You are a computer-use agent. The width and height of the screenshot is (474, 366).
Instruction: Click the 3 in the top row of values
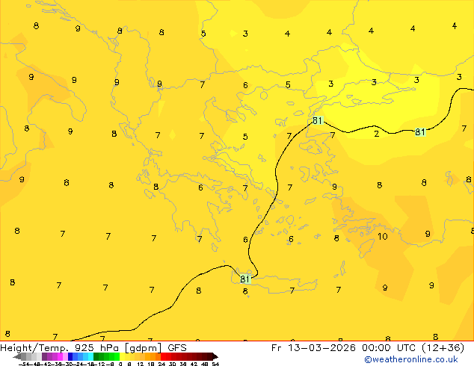coord(245,34)
